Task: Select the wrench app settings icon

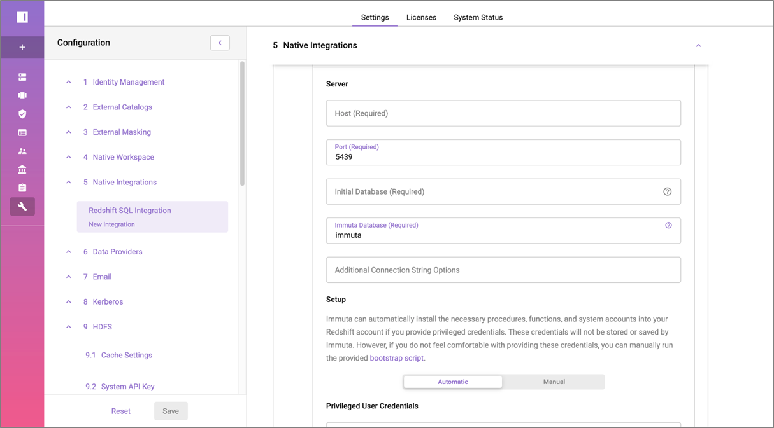Action: pyautogui.click(x=22, y=207)
